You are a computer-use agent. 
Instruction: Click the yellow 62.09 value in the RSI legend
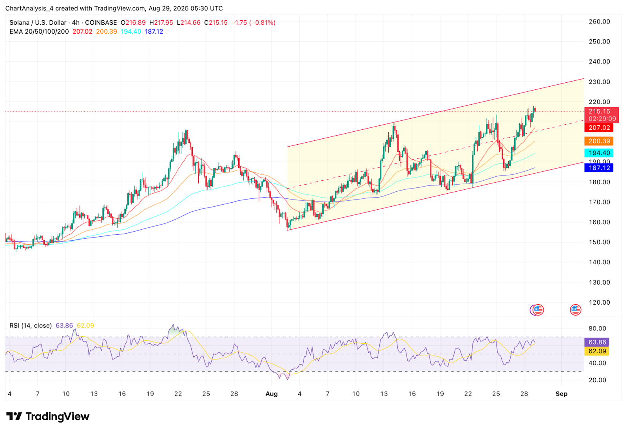click(85, 325)
